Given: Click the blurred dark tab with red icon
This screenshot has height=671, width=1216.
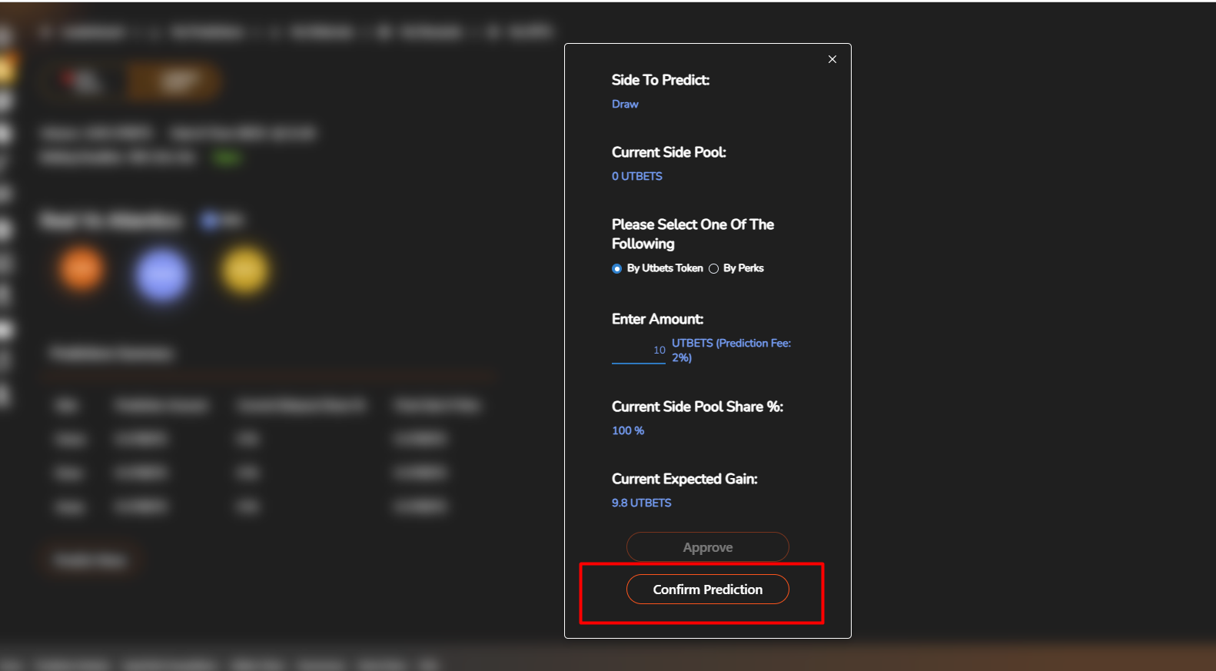Looking at the screenshot, I should pyautogui.click(x=81, y=81).
